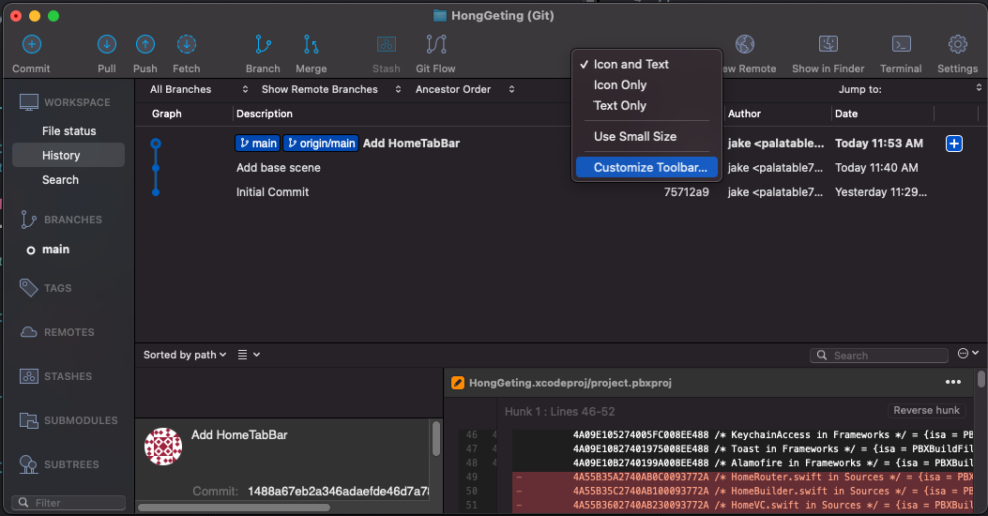Click the Reverse hunk button

pos(926,410)
